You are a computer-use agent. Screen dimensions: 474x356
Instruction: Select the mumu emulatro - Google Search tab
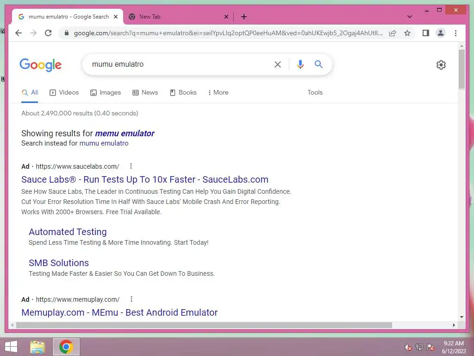(x=67, y=17)
